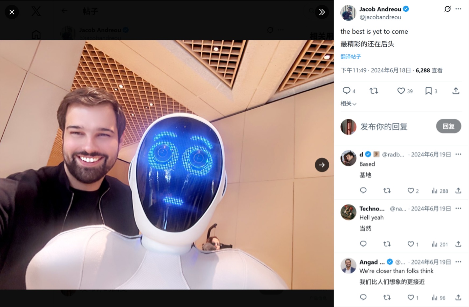Open Jacob Andreou's profile avatar
This screenshot has height=307, width=469.
[348, 13]
